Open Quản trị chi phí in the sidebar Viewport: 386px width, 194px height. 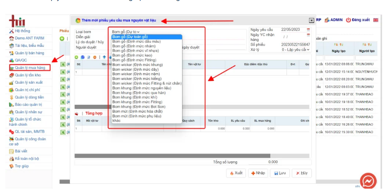(27, 90)
